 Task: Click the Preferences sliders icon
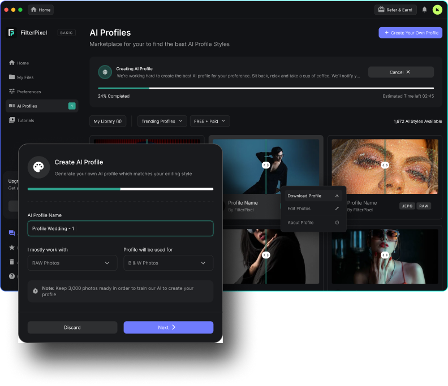pyautogui.click(x=12, y=92)
